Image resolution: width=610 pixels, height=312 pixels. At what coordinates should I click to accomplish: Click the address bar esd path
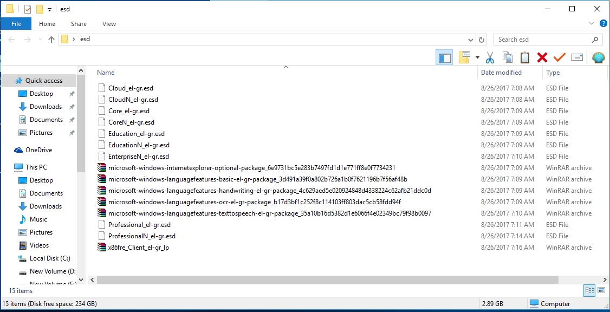click(x=85, y=40)
